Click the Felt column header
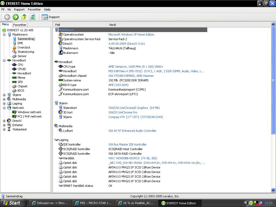This screenshot has height=207, width=276. [80, 25]
